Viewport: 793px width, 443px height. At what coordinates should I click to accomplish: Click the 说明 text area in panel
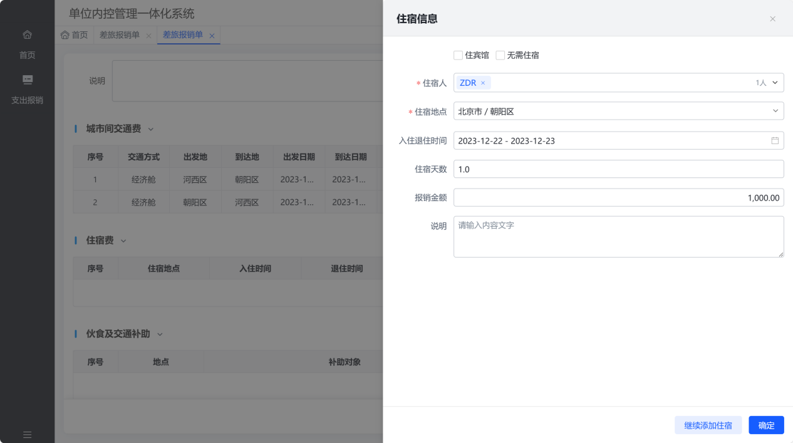click(618, 237)
